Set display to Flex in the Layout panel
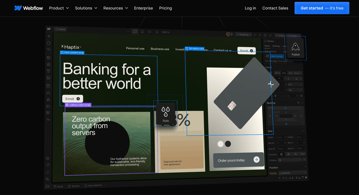 pos(284,73)
